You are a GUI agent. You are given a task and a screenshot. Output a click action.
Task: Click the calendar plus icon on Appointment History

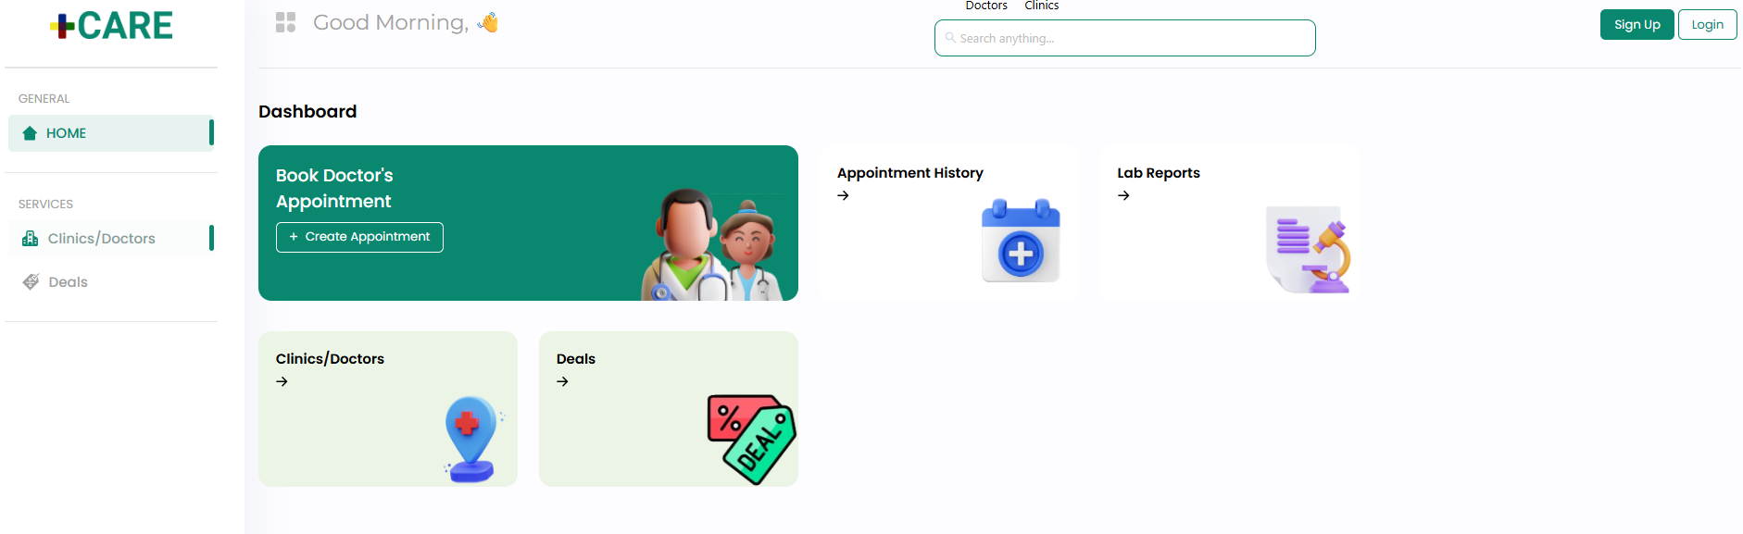[x=1021, y=241]
